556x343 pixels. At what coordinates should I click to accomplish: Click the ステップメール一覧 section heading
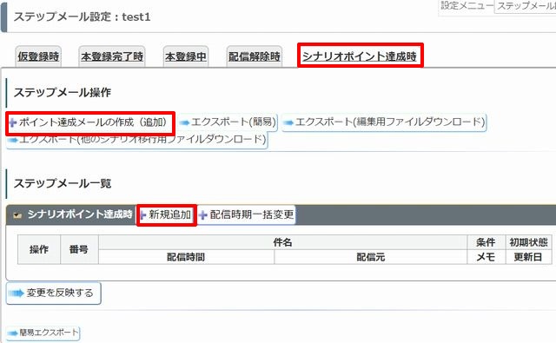click(63, 183)
